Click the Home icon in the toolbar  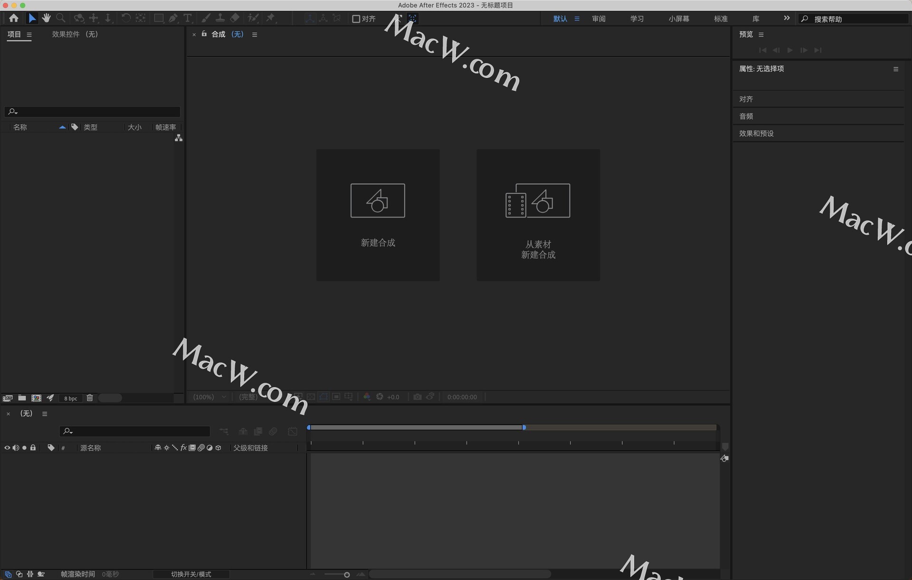14,19
